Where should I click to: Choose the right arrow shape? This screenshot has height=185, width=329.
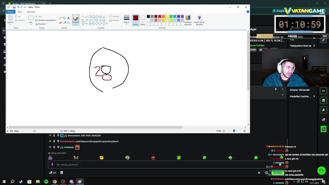tap(97, 20)
